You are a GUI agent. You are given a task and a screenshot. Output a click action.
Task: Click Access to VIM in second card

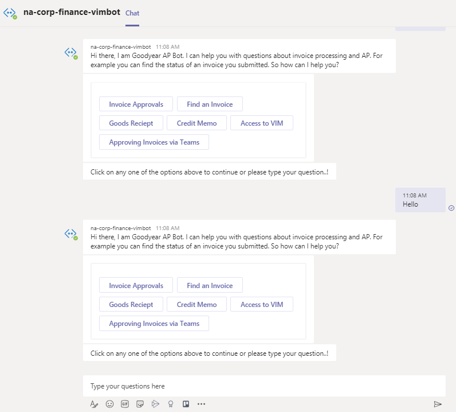click(262, 305)
